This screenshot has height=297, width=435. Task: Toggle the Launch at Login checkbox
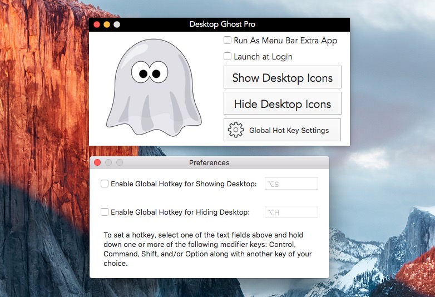pyautogui.click(x=228, y=56)
